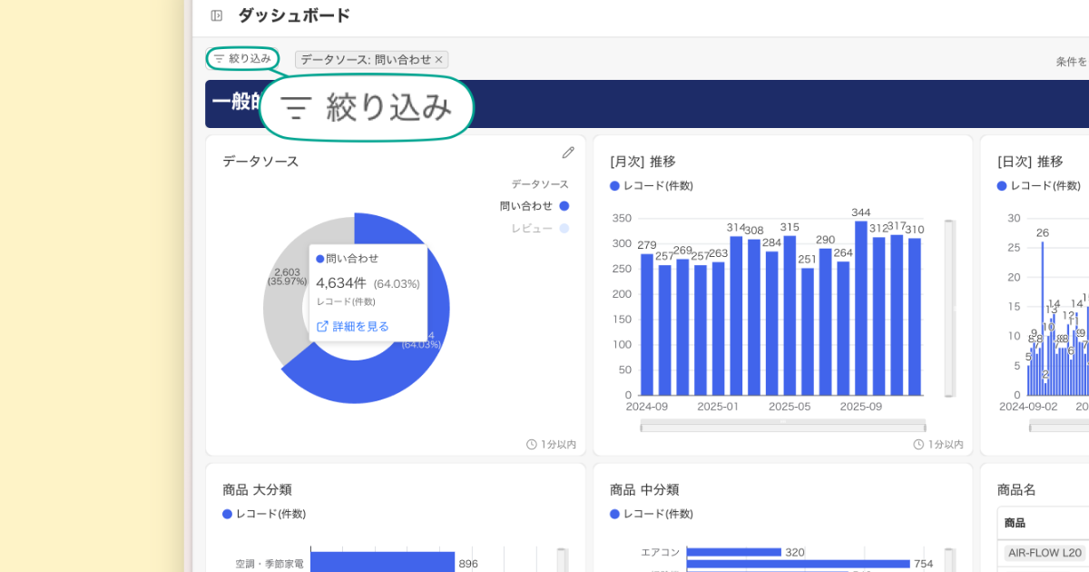Click the データソース: 問い合わせ filter chip label
The width and height of the screenshot is (1089, 572).
[366, 60]
